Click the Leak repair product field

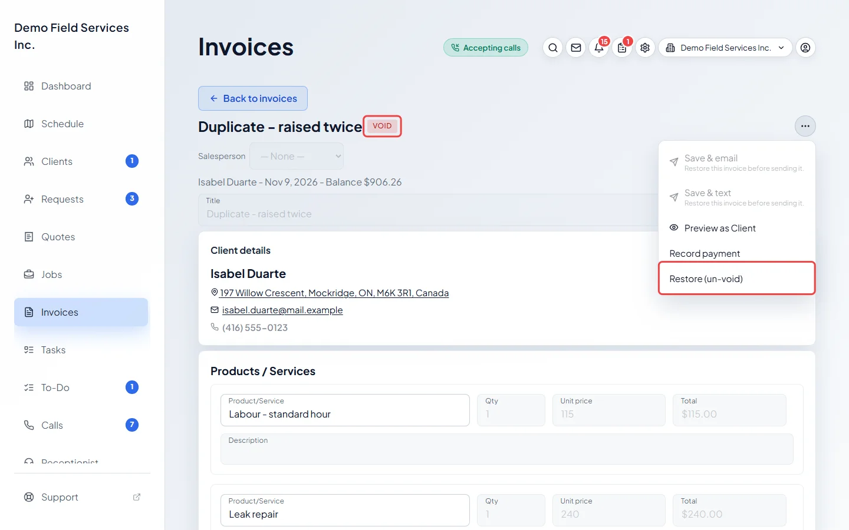pos(345,510)
